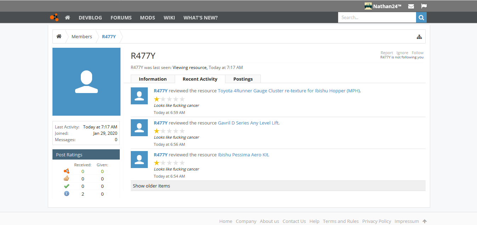
Task: Click Today at 6:59 AM timestamp
Action: pos(169,112)
